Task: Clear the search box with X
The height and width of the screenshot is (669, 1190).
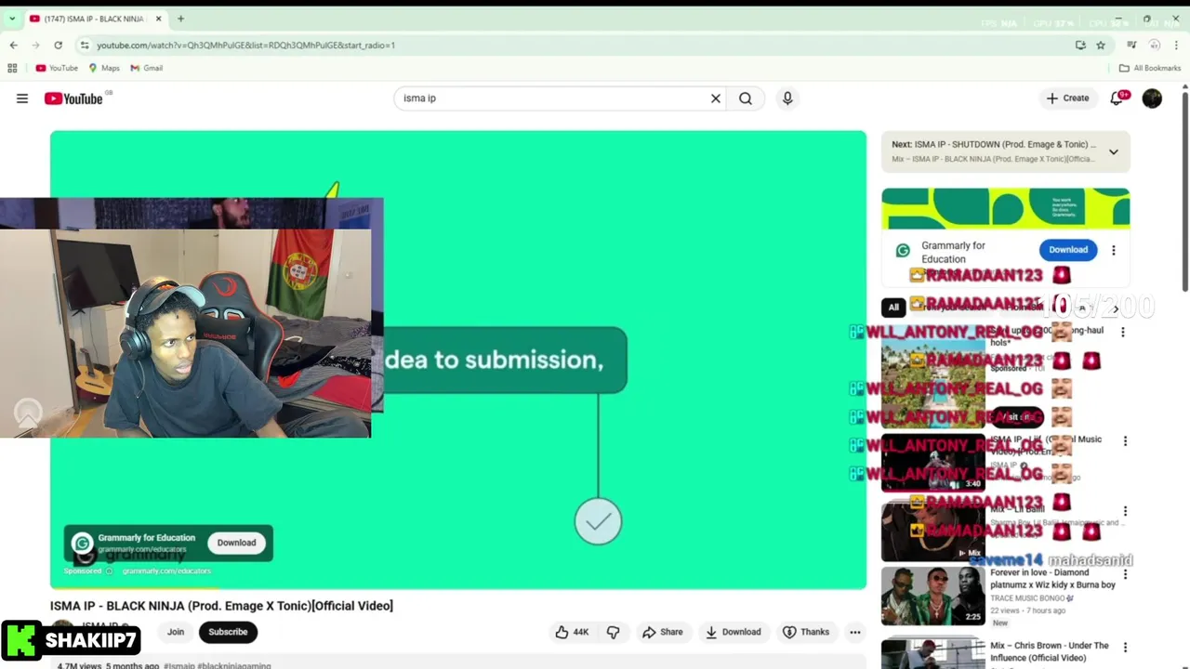Action: [716, 98]
